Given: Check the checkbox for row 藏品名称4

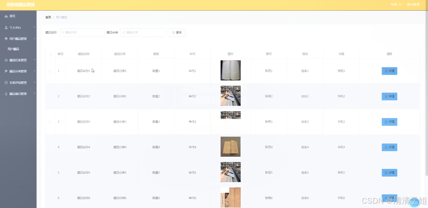Looking at the screenshot, I should pyautogui.click(x=51, y=147).
